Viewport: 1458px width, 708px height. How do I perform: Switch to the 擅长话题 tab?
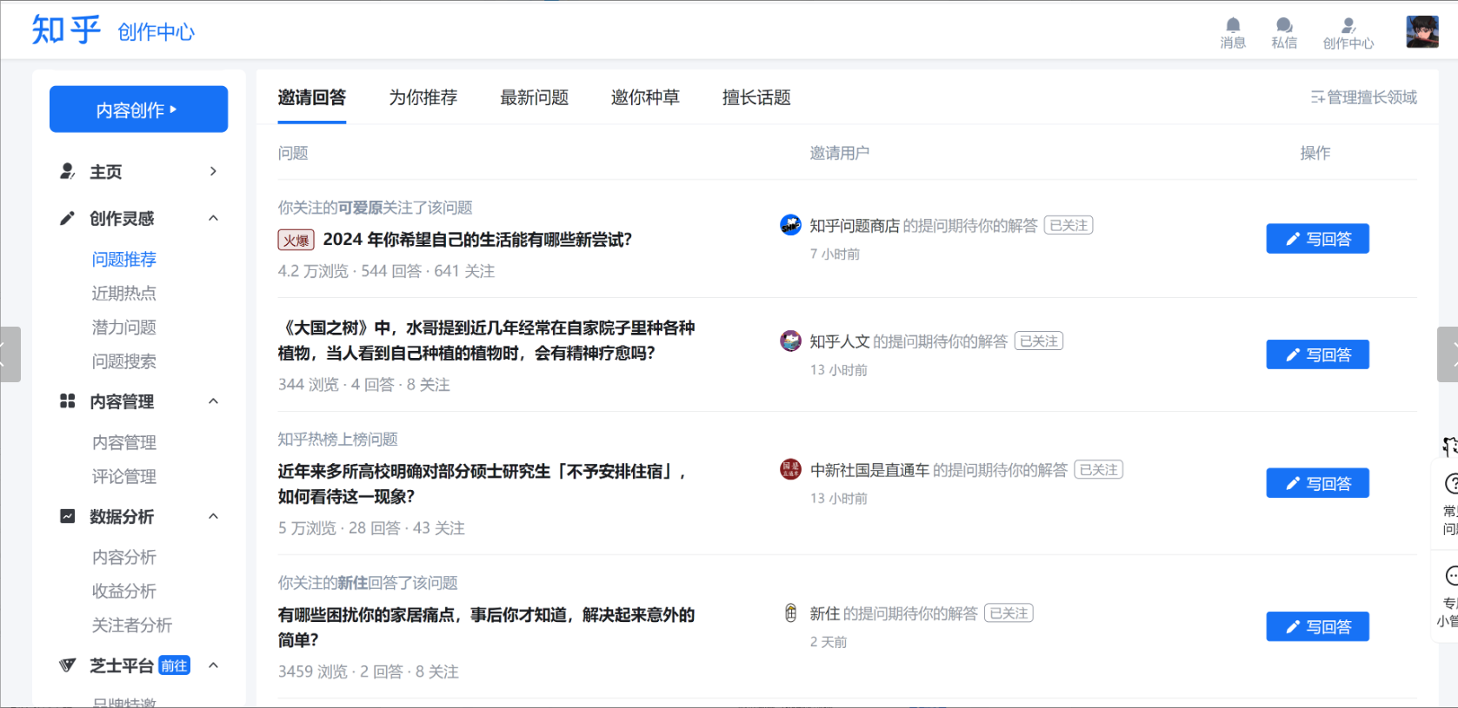pyautogui.click(x=757, y=97)
